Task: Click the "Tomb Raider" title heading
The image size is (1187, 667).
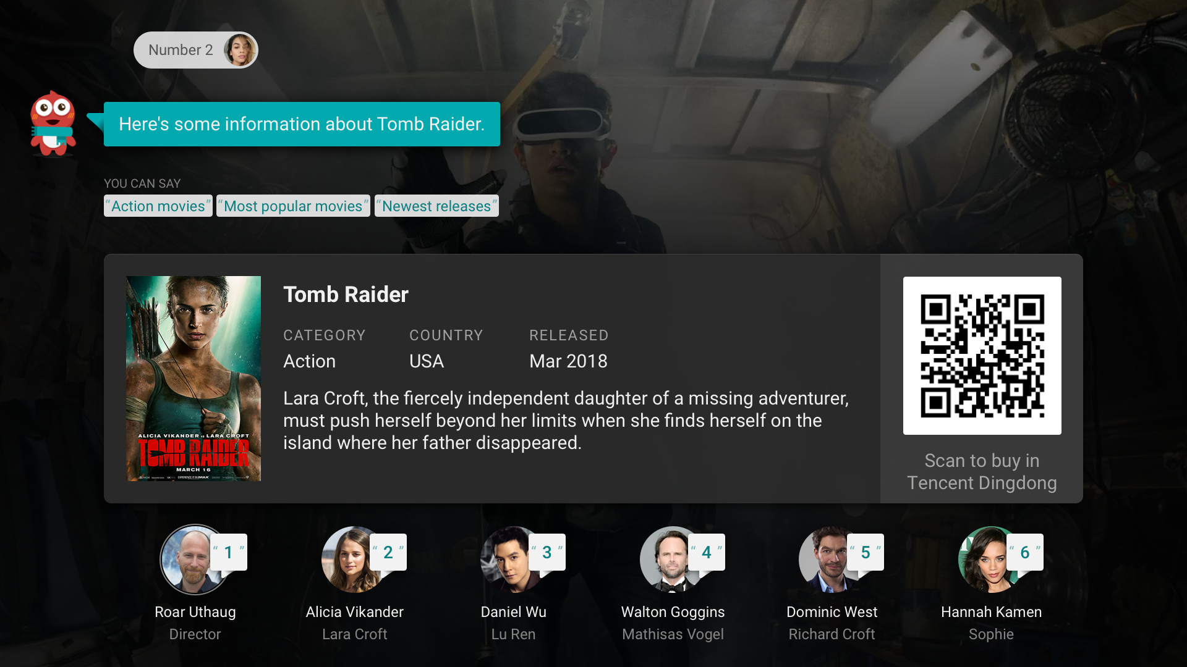Action: (346, 295)
